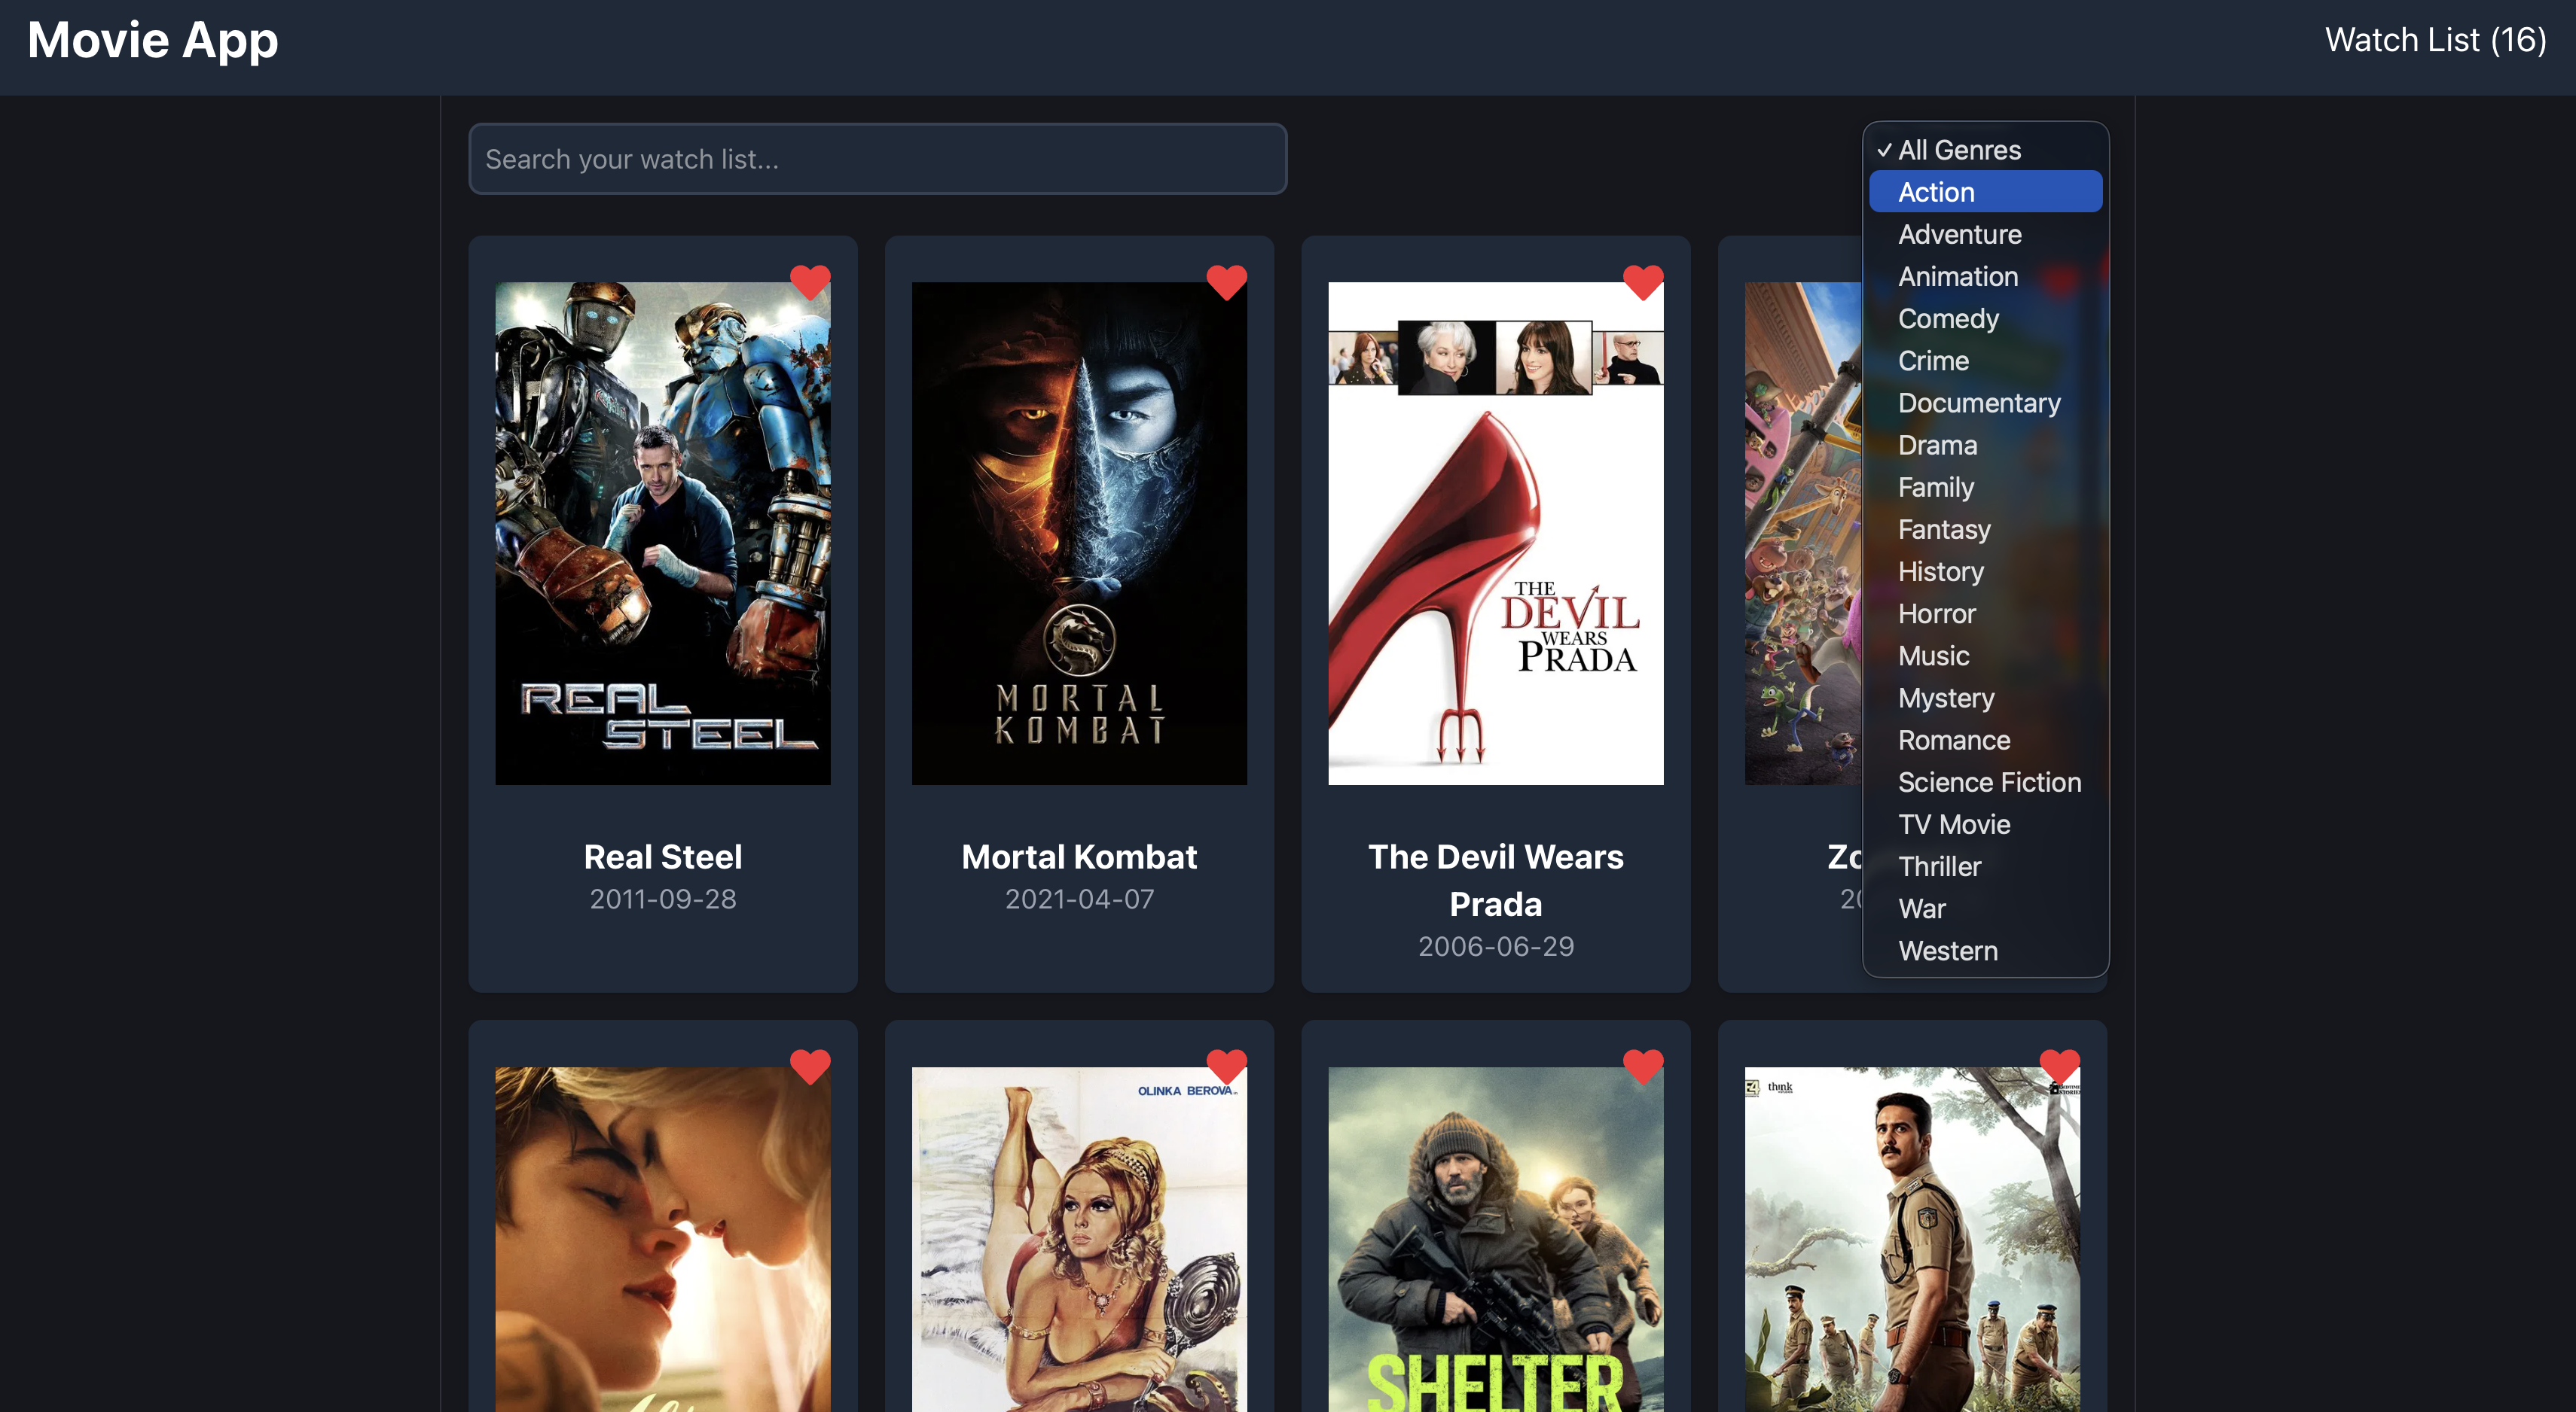Image resolution: width=2576 pixels, height=1412 pixels.
Task: Toggle heart on the Olinka Berova poster card
Action: point(1226,1067)
